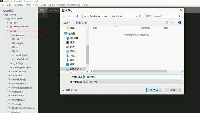Collapse the 3-code folder in sidebar

point(4,15)
